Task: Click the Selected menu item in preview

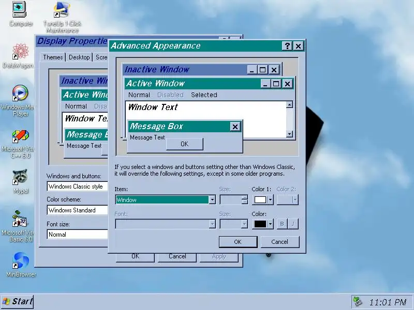Action: coord(204,95)
